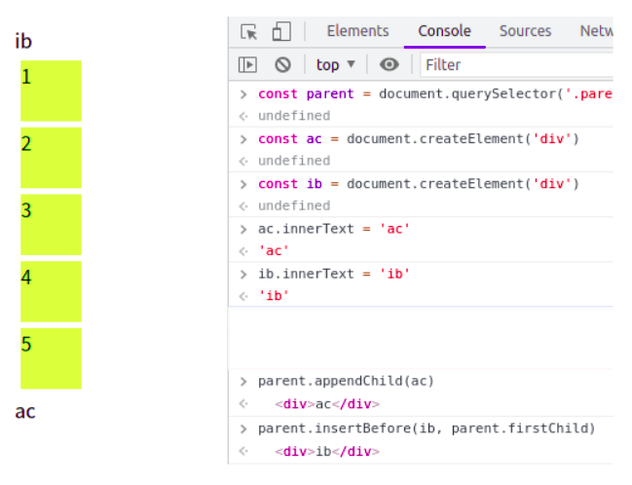Open the partially visible Network tab

(x=596, y=31)
